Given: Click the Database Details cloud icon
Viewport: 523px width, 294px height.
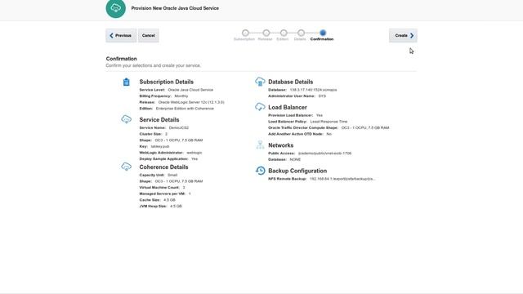Looking at the screenshot, I should (260, 82).
